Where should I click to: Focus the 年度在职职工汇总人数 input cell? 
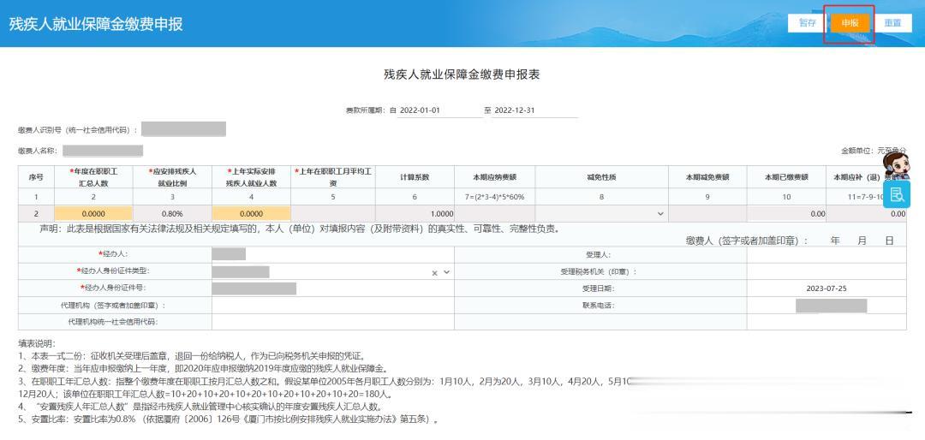point(94,214)
